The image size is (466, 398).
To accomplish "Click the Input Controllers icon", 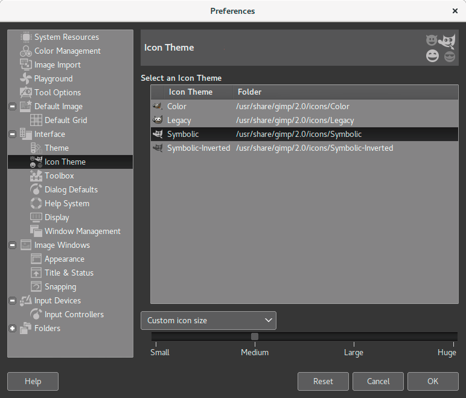I will pos(36,315).
